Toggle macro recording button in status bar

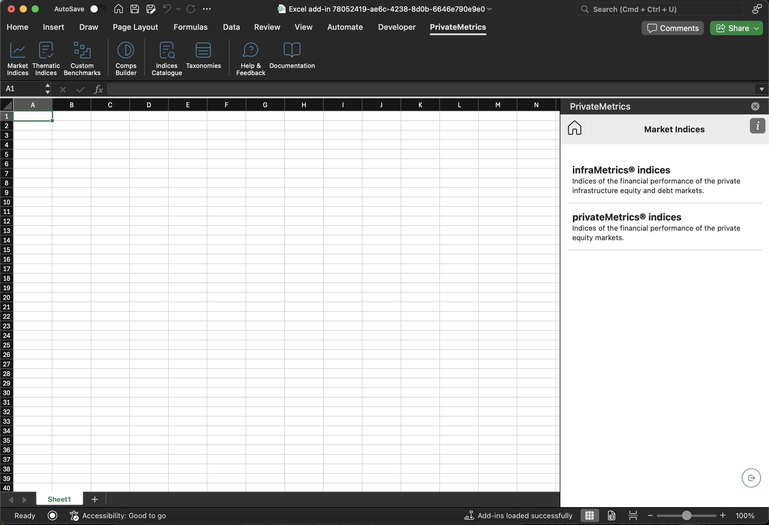click(x=52, y=515)
